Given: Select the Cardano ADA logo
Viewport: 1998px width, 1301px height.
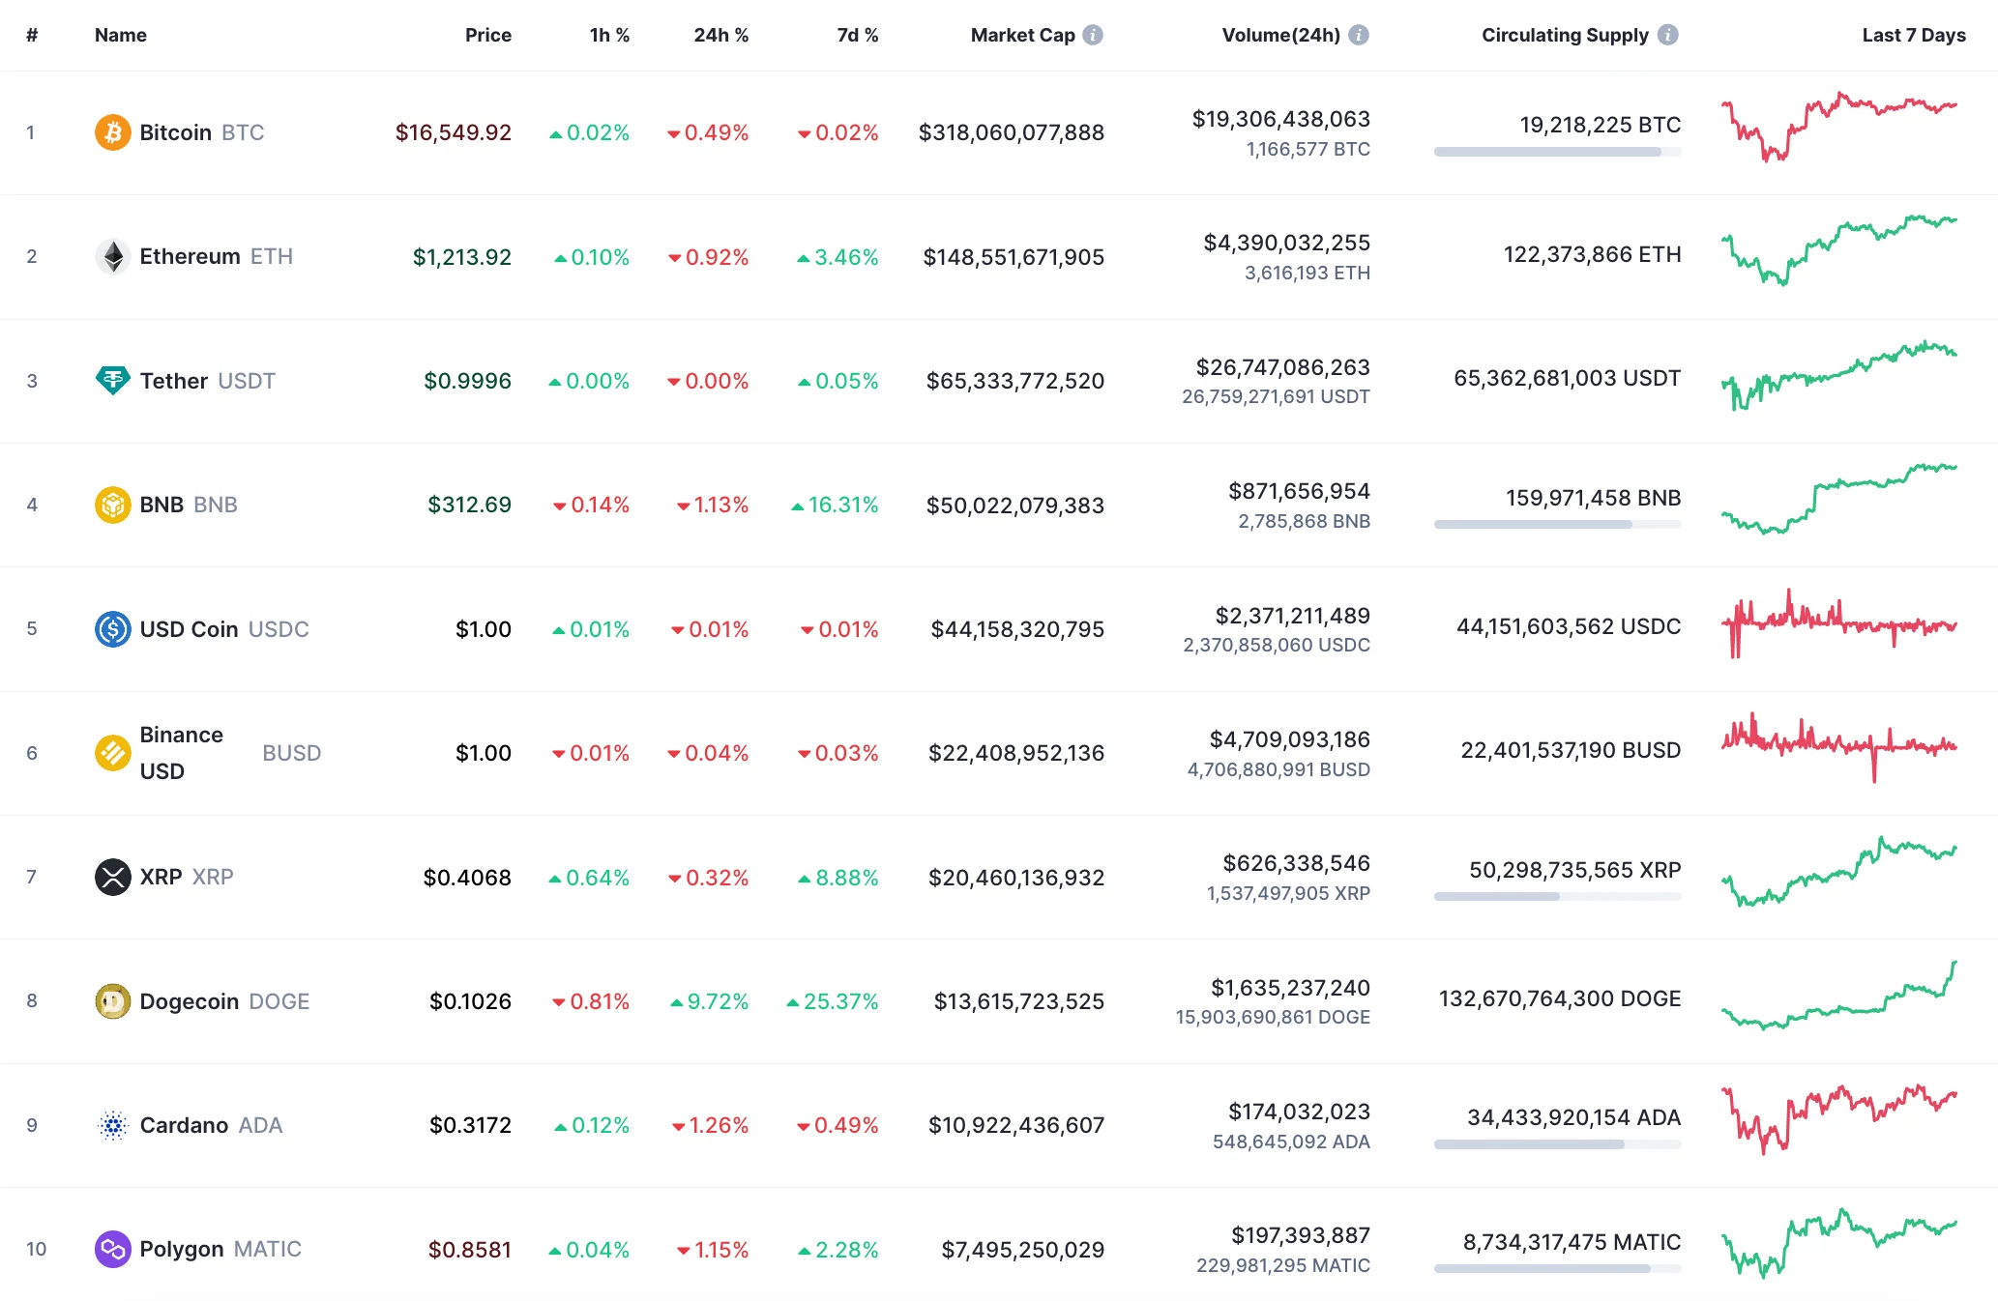Looking at the screenshot, I should pyautogui.click(x=112, y=1124).
